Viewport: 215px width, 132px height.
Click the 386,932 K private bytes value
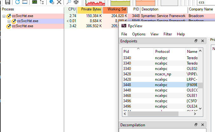94,26
